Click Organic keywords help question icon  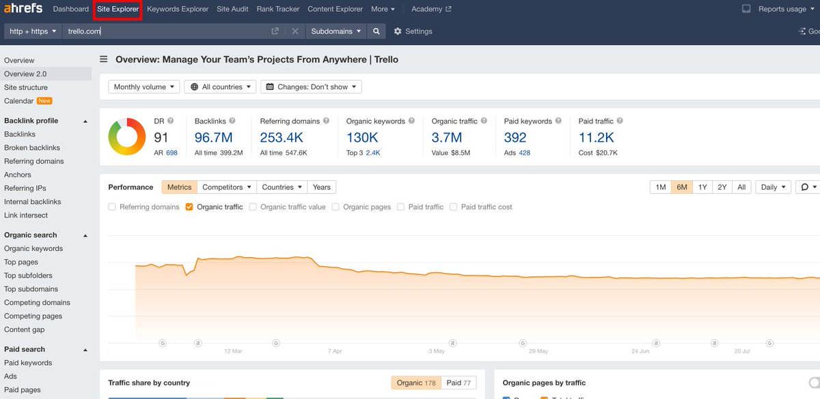[x=411, y=121]
